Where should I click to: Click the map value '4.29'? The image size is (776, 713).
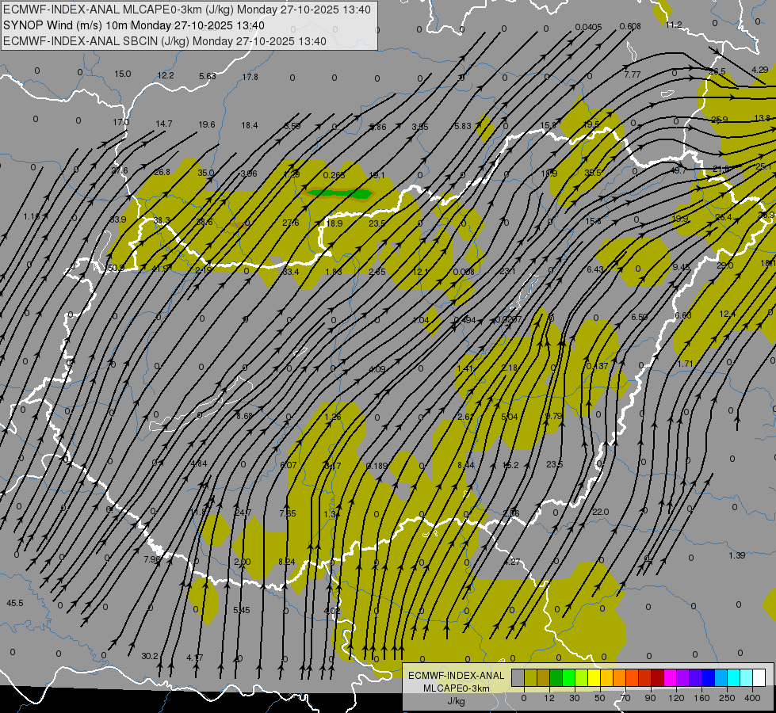(x=760, y=70)
